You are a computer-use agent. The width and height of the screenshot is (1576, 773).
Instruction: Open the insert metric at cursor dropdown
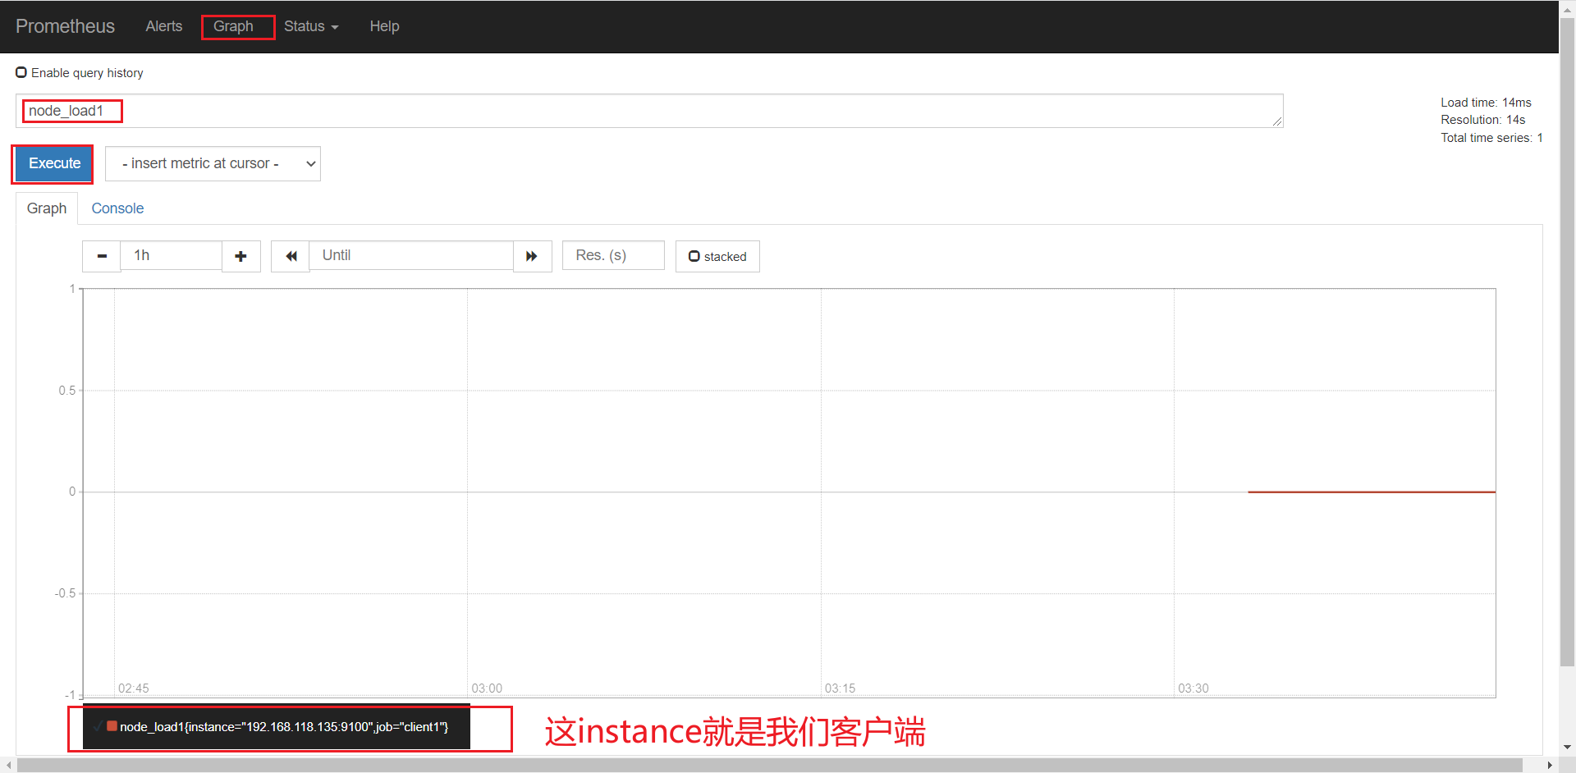coord(213,163)
